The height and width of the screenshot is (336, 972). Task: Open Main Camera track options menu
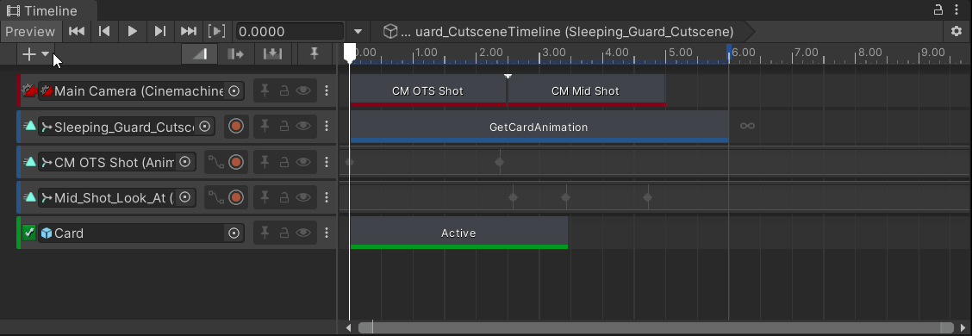(327, 91)
